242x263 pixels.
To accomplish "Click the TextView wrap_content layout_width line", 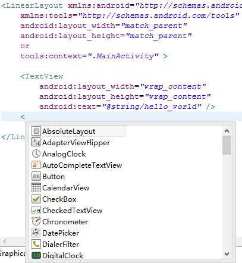I will click(122, 86).
